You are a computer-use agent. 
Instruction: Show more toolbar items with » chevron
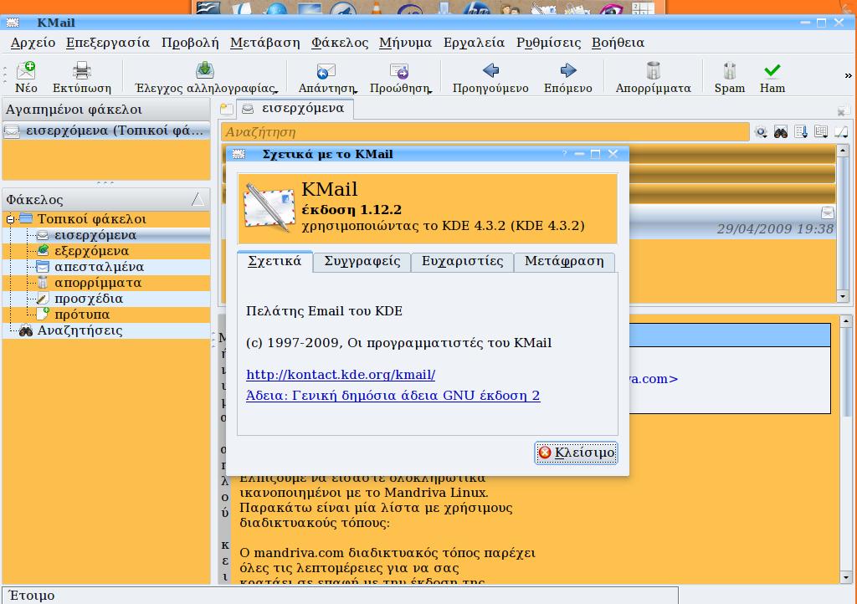tap(848, 75)
